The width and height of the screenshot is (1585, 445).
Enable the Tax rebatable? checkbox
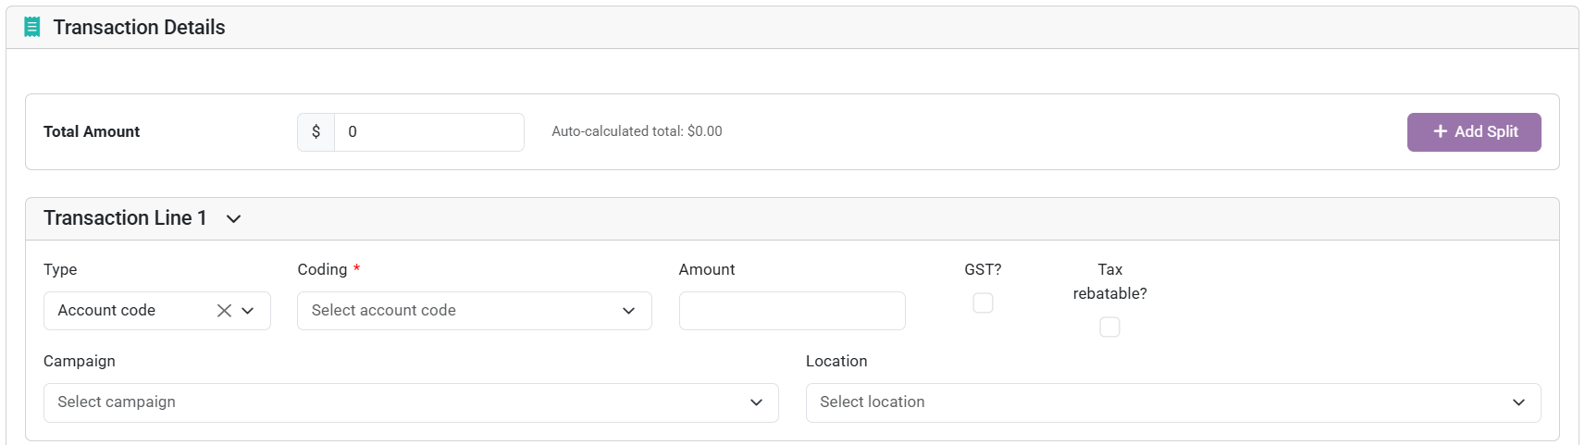pos(1109,327)
